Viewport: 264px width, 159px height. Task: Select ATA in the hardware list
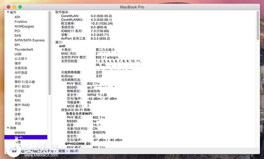17,17
